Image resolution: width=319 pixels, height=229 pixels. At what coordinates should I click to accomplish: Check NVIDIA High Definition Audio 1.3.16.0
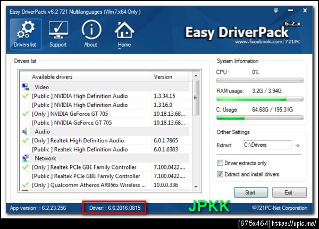click(x=25, y=105)
